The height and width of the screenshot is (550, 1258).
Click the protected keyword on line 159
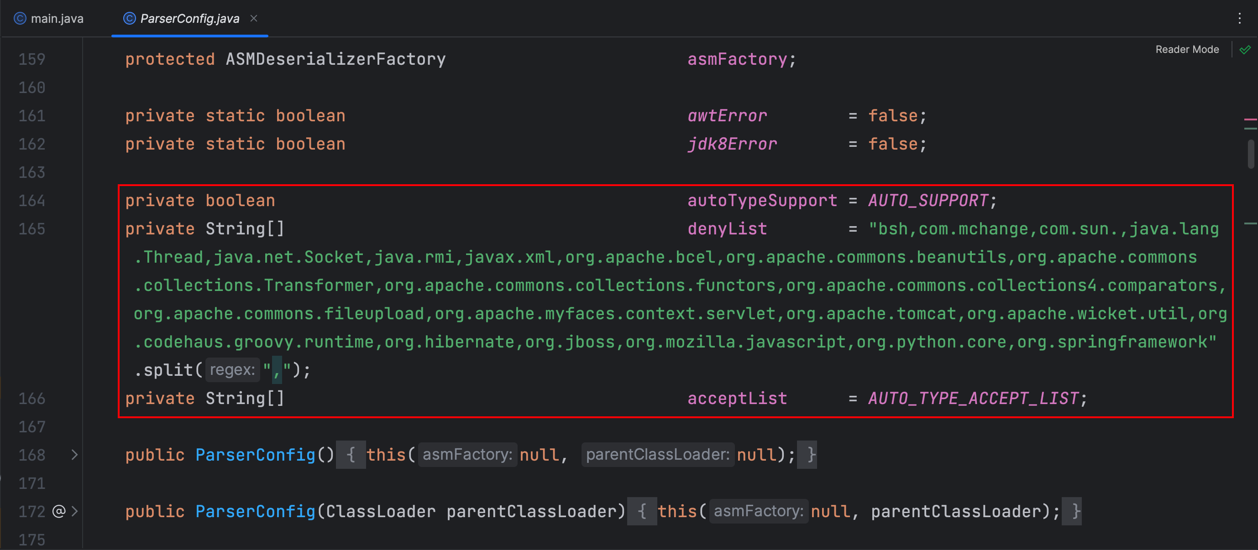point(170,60)
